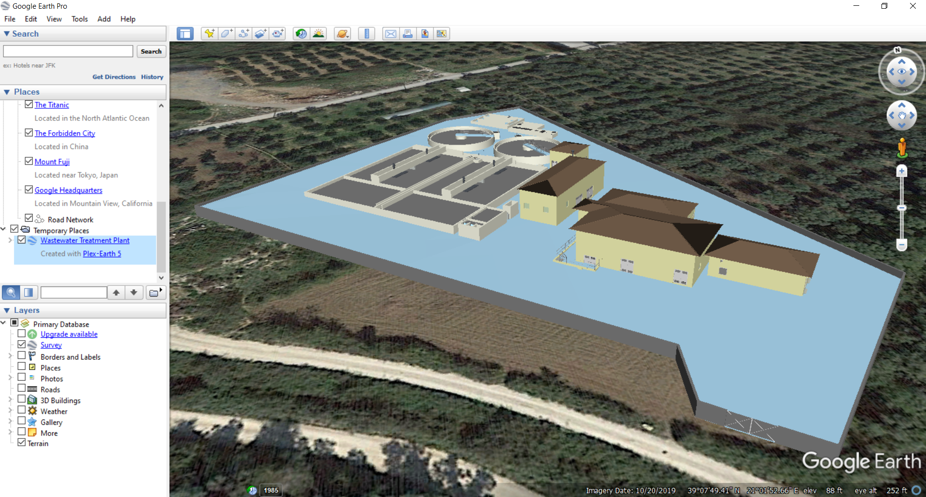Open the add folder button in Places

pyautogui.click(x=155, y=292)
